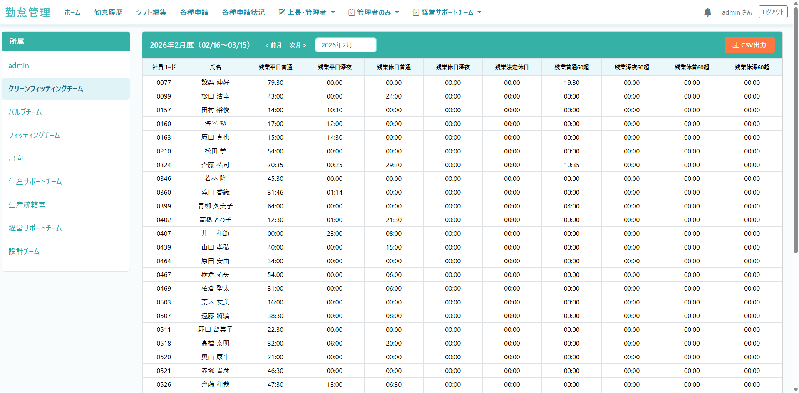Click the 残業休普60超 column header

coord(692,67)
